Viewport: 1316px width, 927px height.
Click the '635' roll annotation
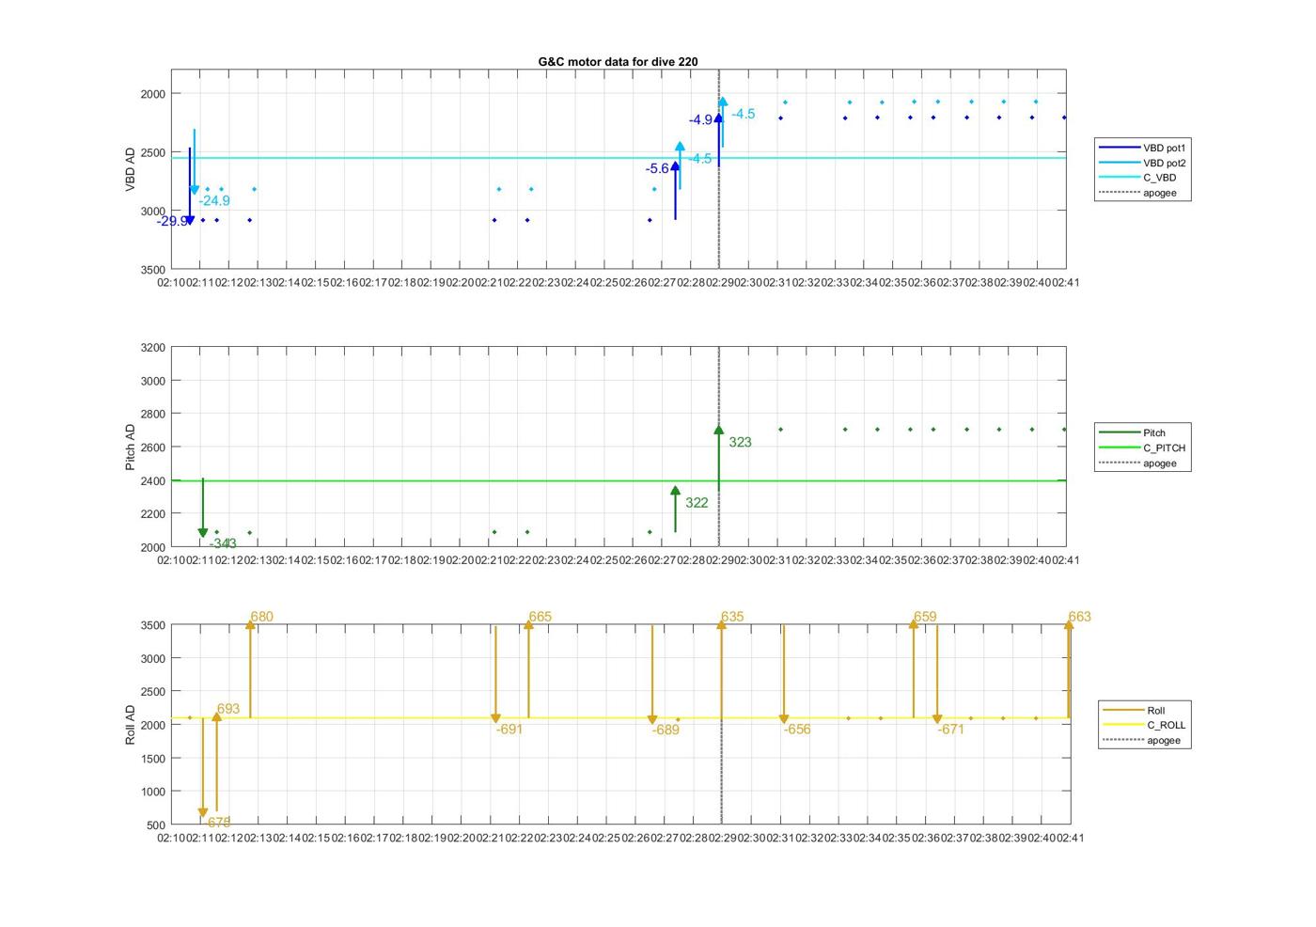pos(732,618)
